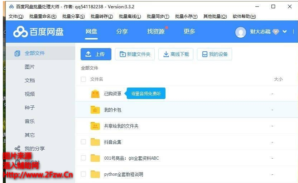Click the 我的分享 share icon
298x183 pixels.
point(18,149)
